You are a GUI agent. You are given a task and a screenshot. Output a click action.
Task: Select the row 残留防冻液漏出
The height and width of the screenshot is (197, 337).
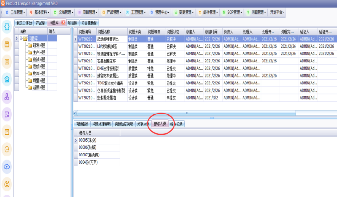[205, 76]
